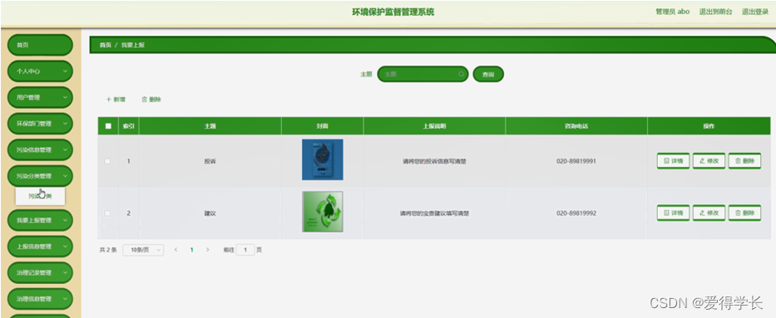Click the trash icon beside 删除 in the toolbar
Viewport: 776px width, 318px height.
coord(145,100)
